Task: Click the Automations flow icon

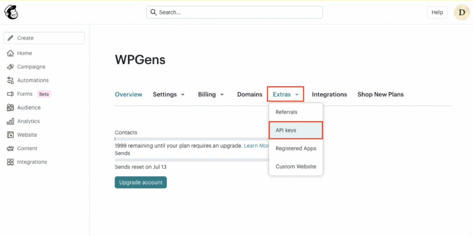Action: [x=10, y=80]
